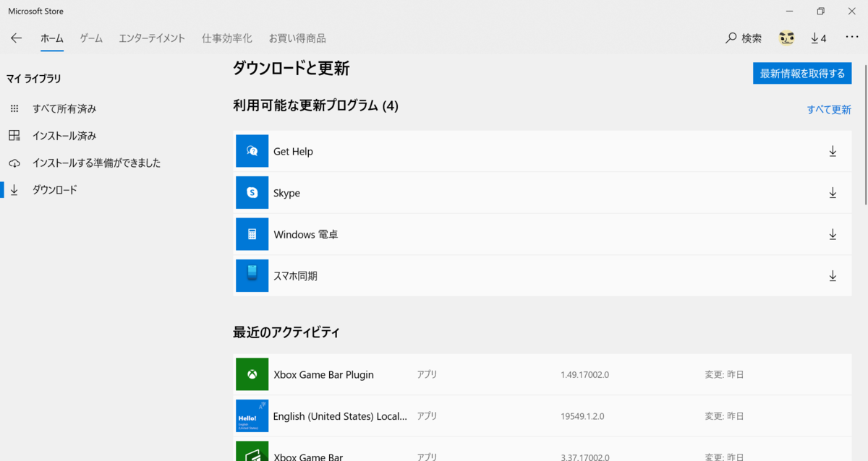
Task: Switch to the ホーム tab
Action: pos(52,38)
